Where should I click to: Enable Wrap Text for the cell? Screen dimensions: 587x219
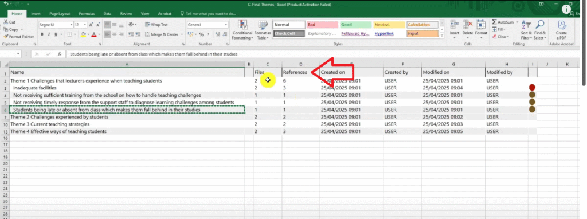(x=156, y=25)
